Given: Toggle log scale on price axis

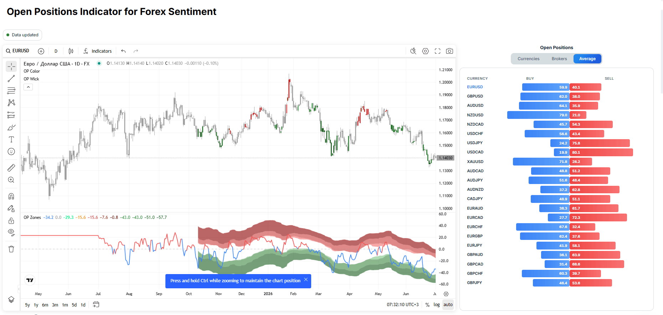Looking at the screenshot, I should [437, 305].
